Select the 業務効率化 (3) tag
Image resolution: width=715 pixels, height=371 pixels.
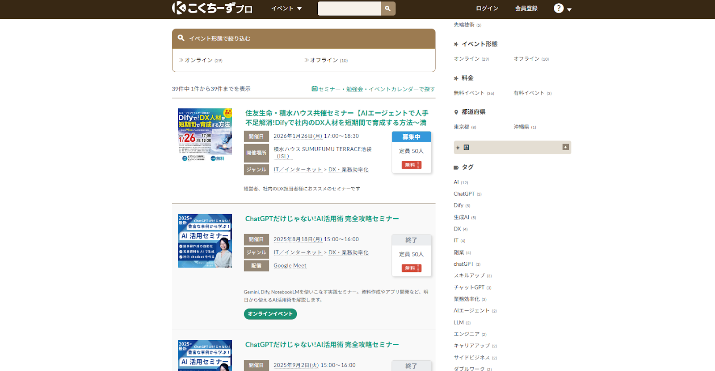(x=470, y=299)
